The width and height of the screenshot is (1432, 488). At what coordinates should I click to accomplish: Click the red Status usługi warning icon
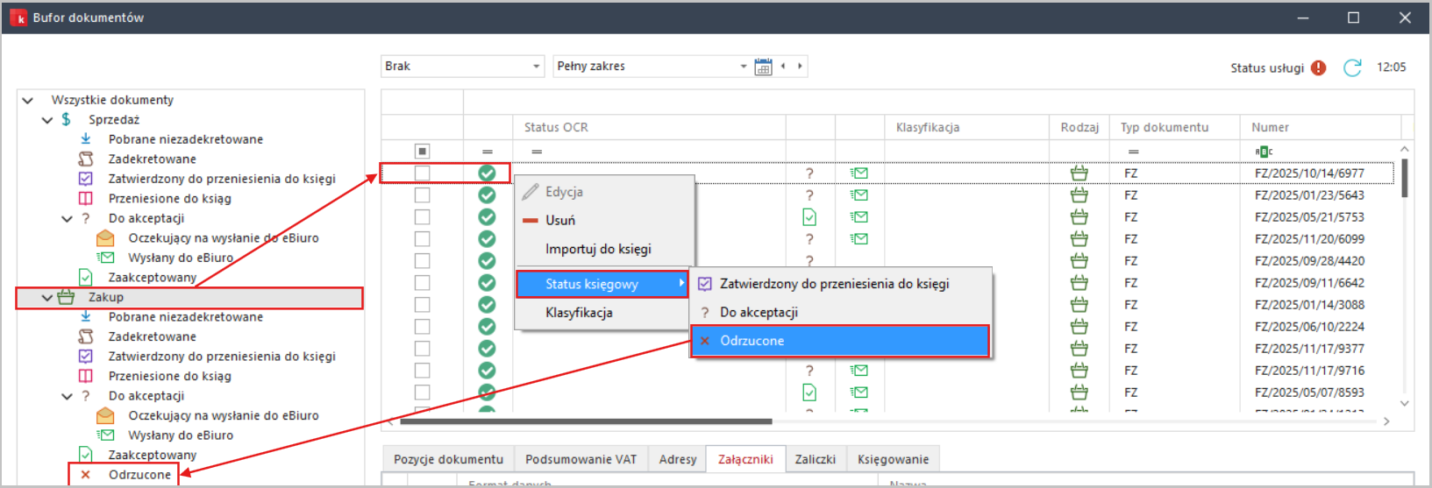point(1319,67)
